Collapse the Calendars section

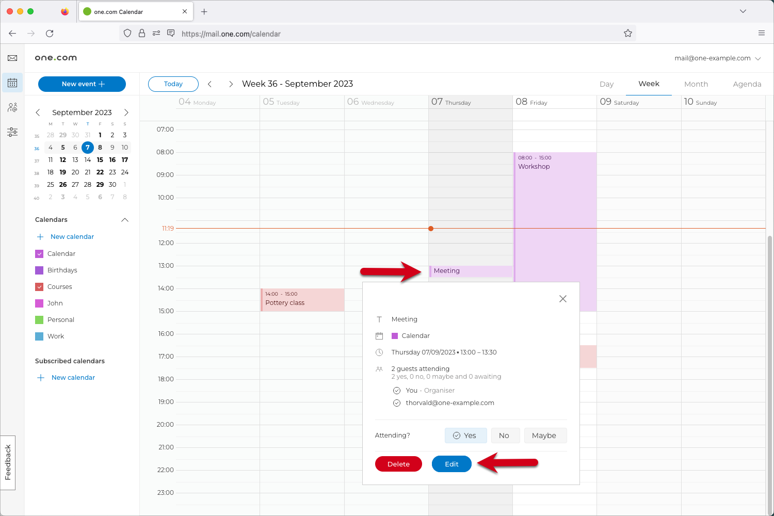(x=124, y=220)
